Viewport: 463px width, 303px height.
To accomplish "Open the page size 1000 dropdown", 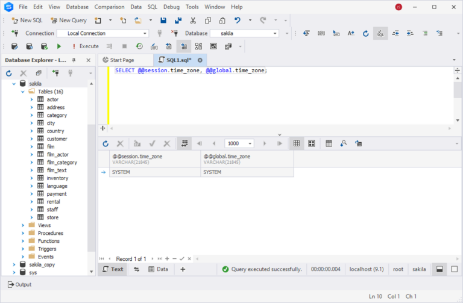I will point(250,143).
